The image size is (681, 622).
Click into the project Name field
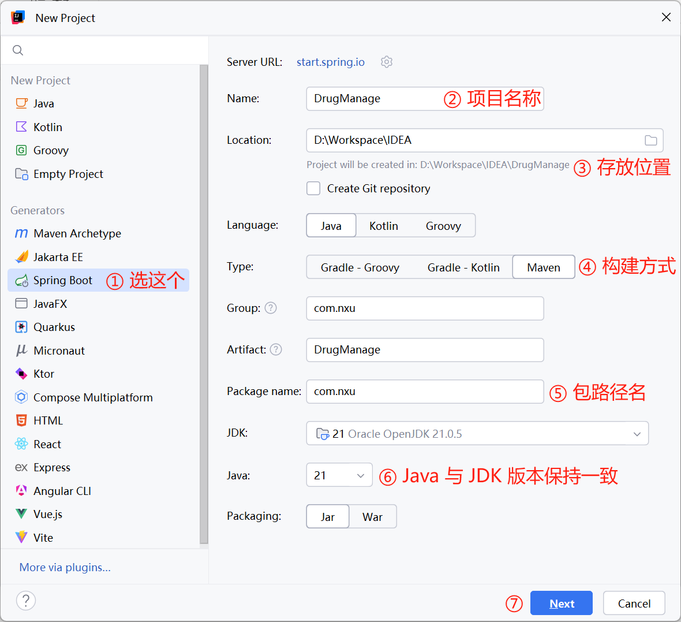[x=425, y=99]
